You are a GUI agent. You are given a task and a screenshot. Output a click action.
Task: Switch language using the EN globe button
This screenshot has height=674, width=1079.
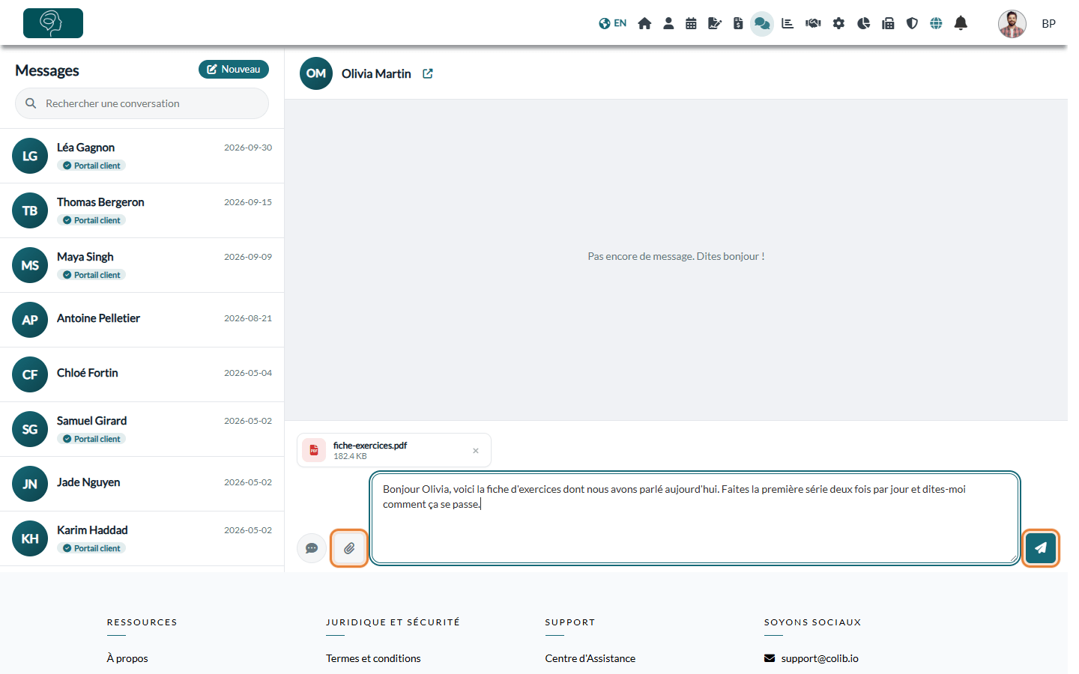612,23
